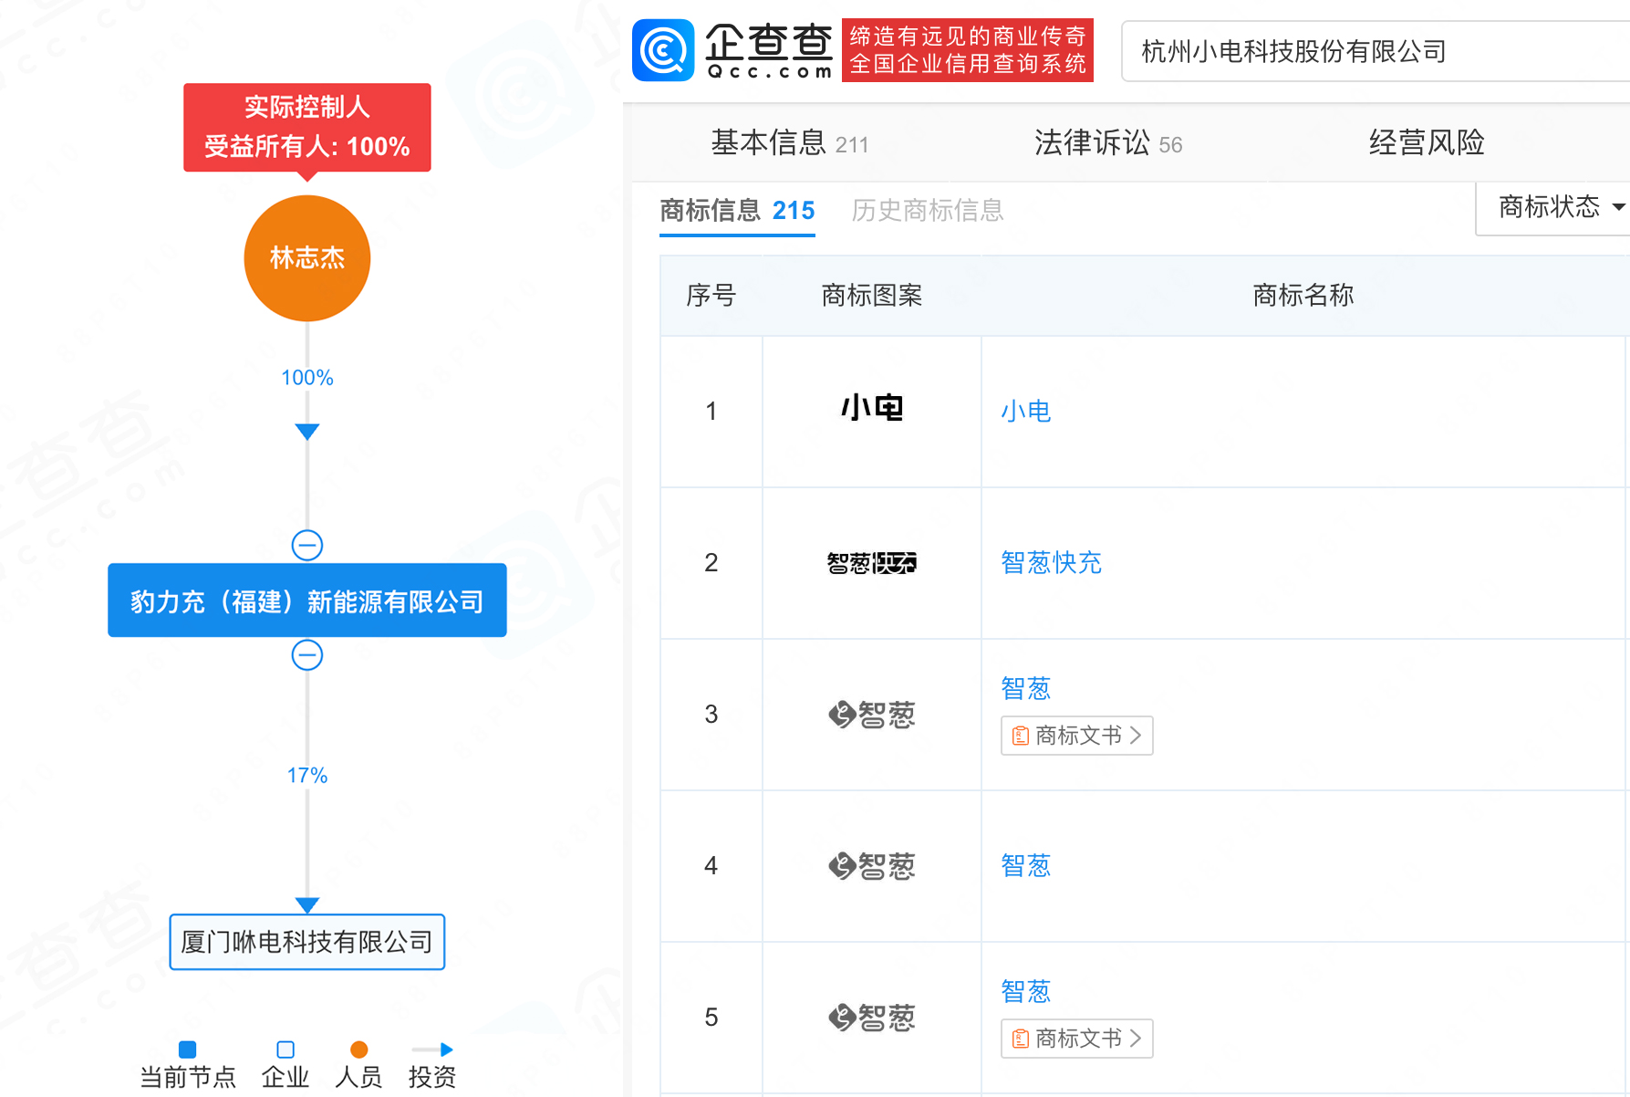Click the 实际控制人 red label

(x=307, y=128)
